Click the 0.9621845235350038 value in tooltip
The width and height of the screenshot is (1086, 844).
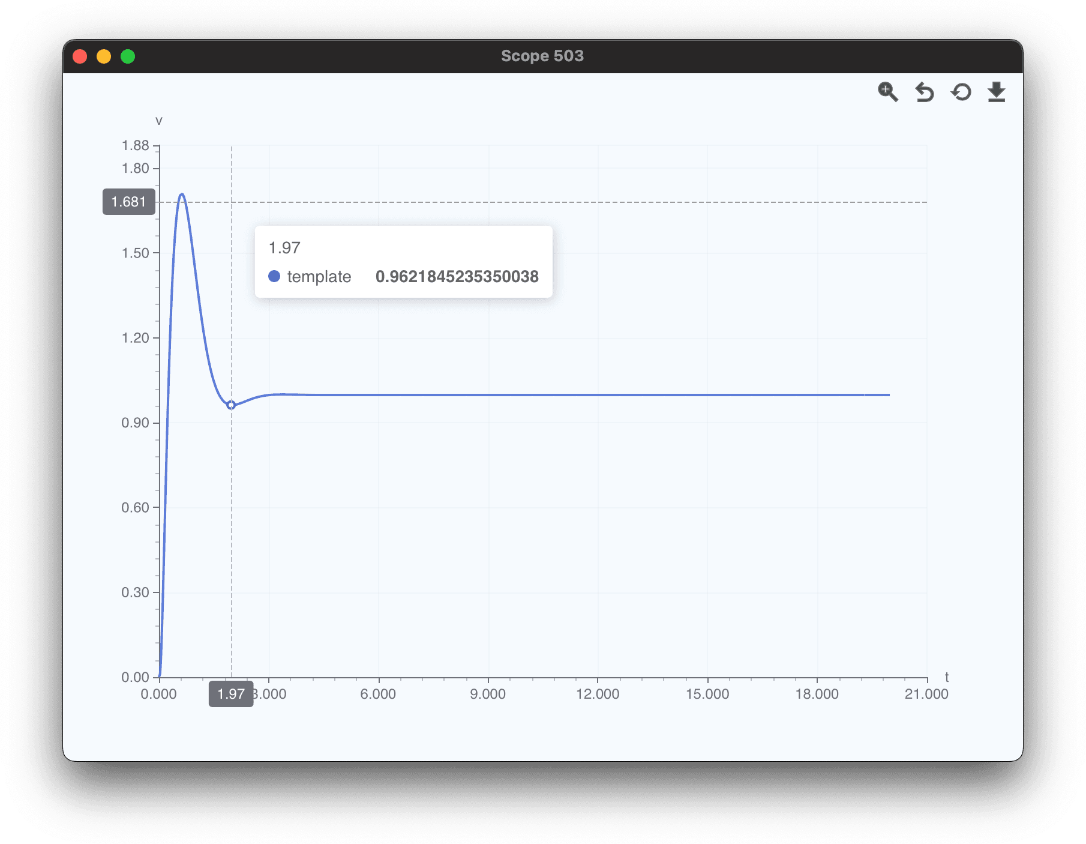457,276
